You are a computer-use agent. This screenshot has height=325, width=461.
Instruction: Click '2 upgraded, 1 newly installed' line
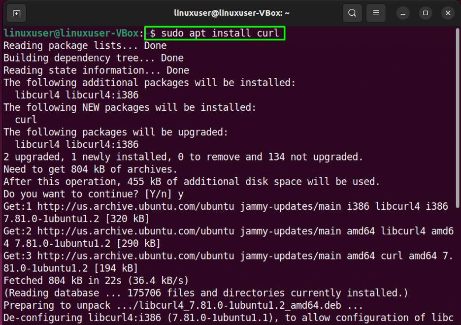(x=183, y=157)
